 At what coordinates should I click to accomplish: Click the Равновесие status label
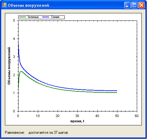point(15,132)
